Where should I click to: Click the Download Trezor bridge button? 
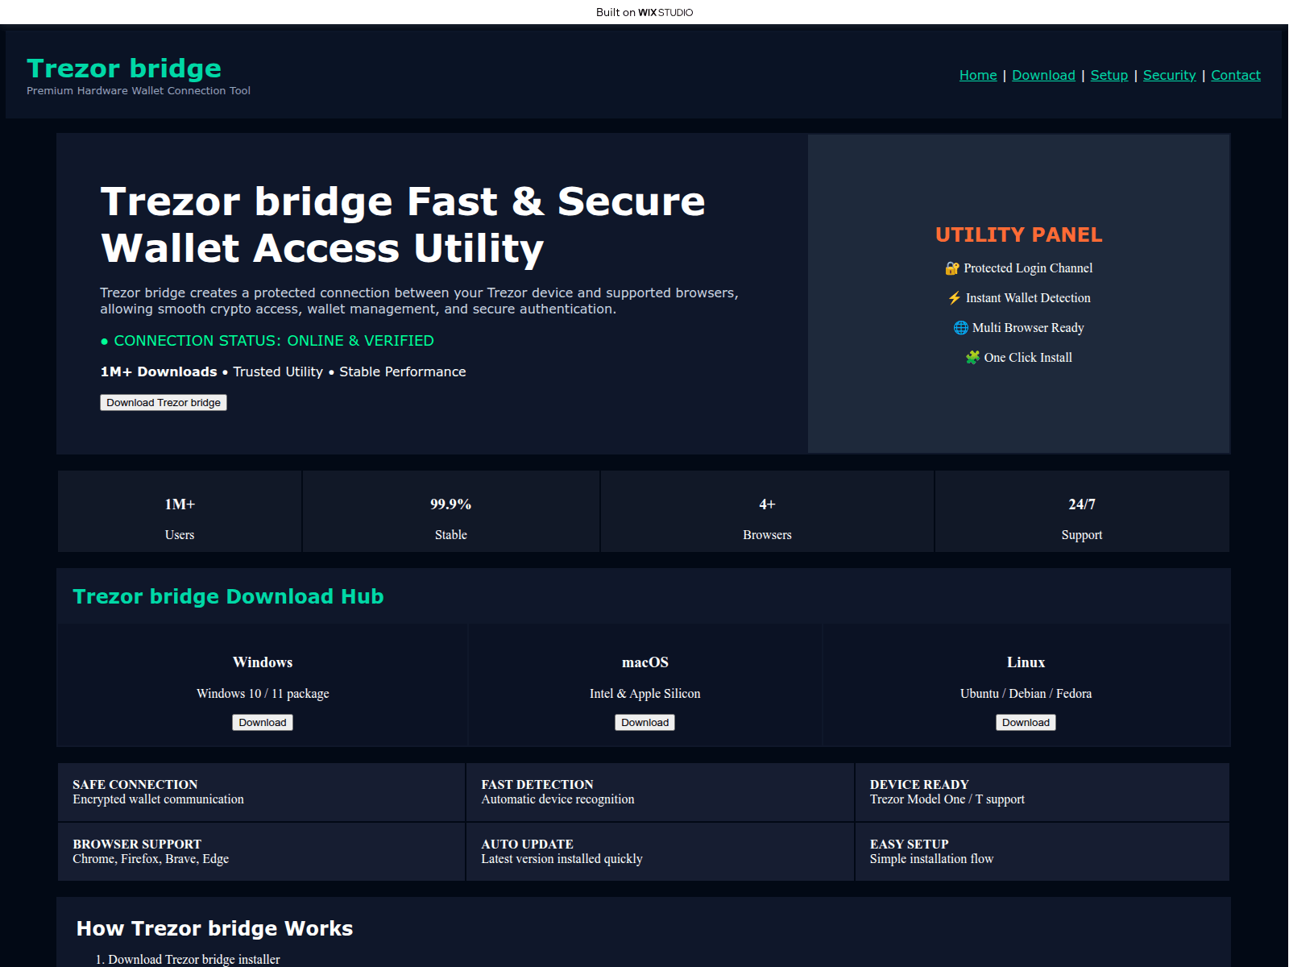pos(164,403)
